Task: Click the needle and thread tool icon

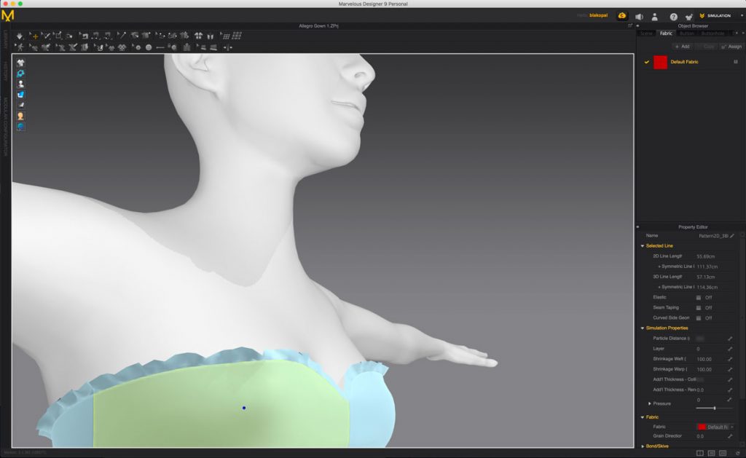Action: pyautogui.click(x=122, y=36)
